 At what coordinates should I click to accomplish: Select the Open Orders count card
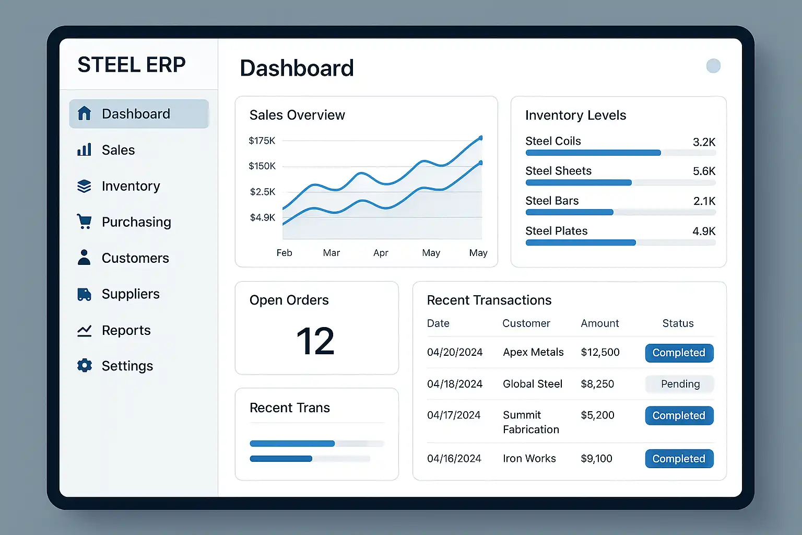[316, 328]
